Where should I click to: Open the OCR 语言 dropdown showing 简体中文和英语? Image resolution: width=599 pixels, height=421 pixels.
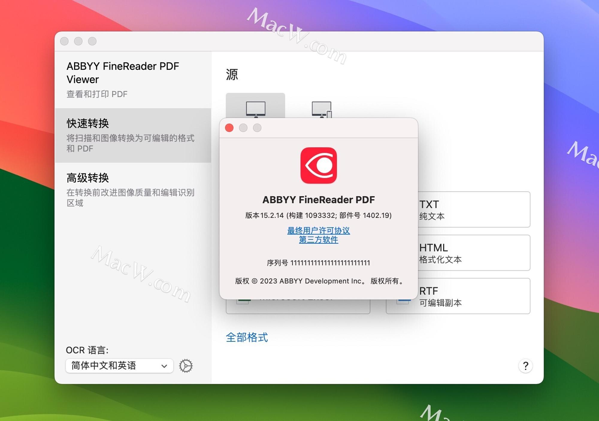[119, 366]
